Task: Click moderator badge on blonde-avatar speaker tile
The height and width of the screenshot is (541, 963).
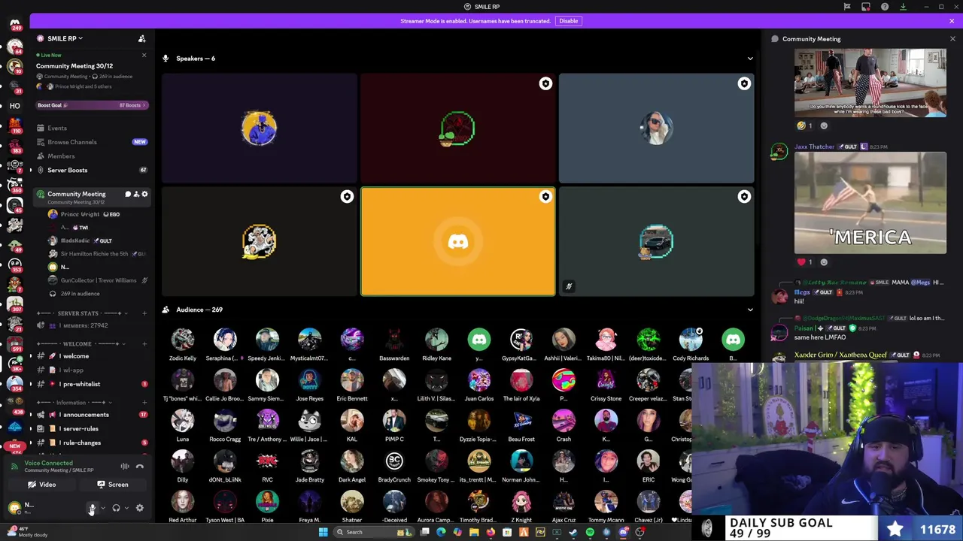Action: (x=744, y=84)
